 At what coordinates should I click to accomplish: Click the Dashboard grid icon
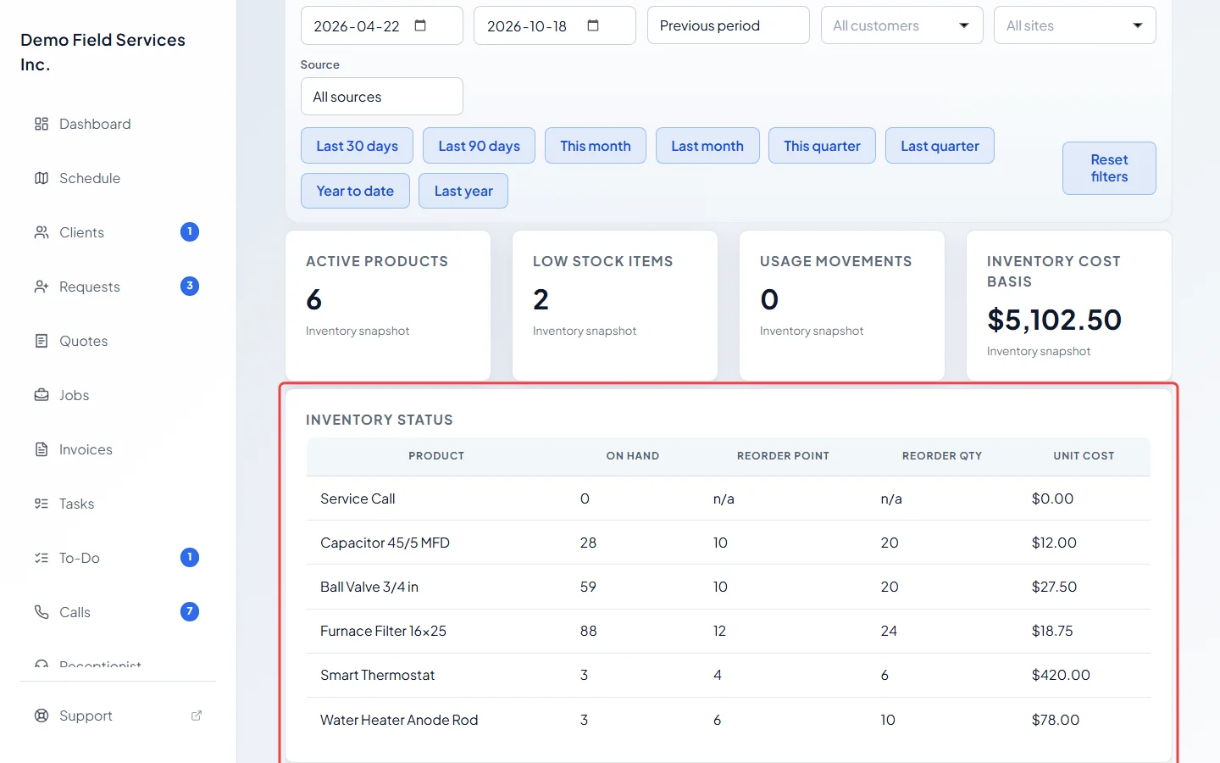click(42, 124)
